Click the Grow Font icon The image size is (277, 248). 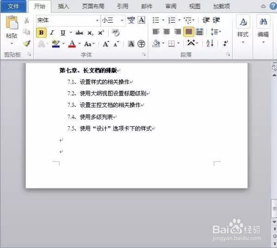pos(106,44)
